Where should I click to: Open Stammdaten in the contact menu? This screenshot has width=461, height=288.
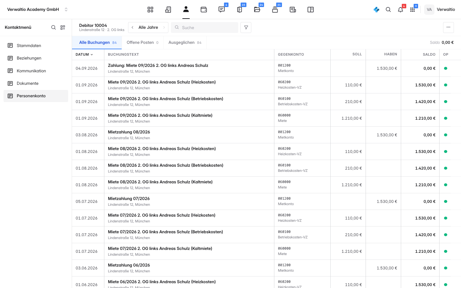[x=36, y=46]
